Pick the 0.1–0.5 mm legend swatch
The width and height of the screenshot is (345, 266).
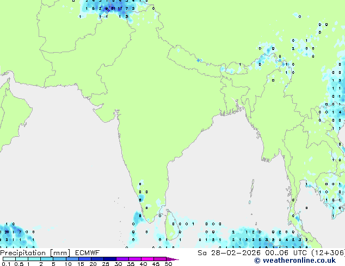[9, 259]
